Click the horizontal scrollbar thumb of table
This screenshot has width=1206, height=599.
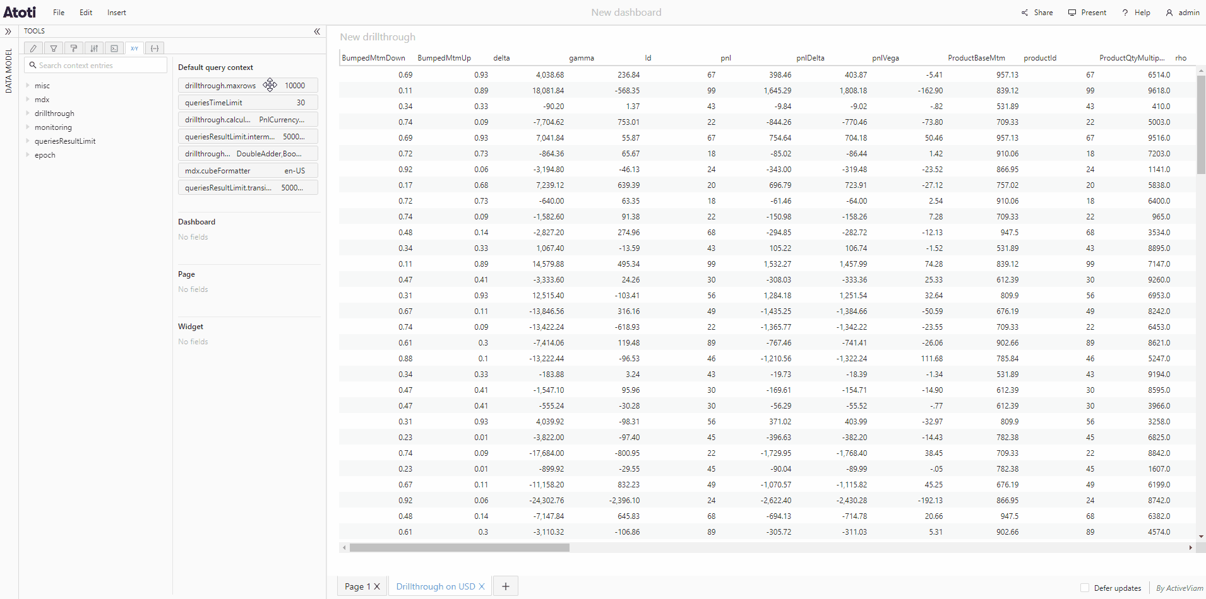pyautogui.click(x=460, y=548)
